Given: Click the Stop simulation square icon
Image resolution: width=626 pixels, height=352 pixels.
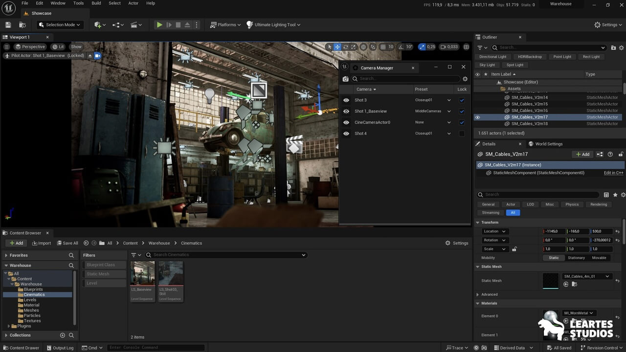Looking at the screenshot, I should click(178, 25).
